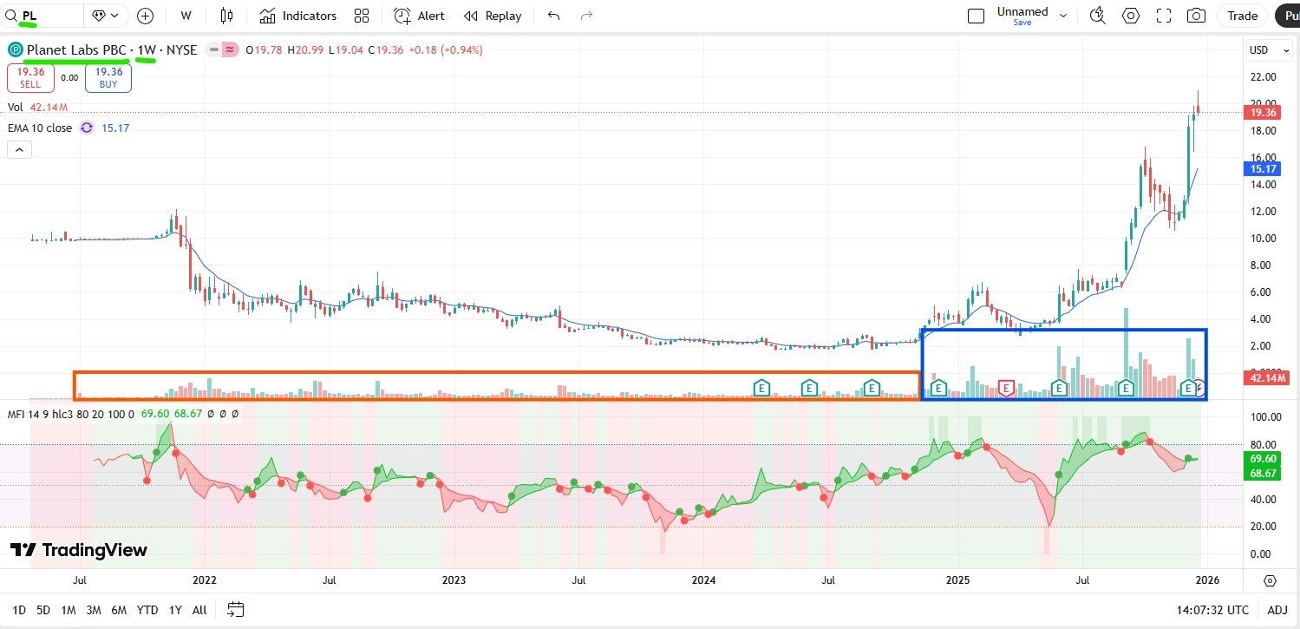The image size is (1300, 629).
Task: Switch to the 1D date range
Action: 18,610
